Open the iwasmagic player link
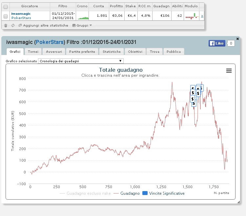The image size is (246, 216). tap(21, 14)
